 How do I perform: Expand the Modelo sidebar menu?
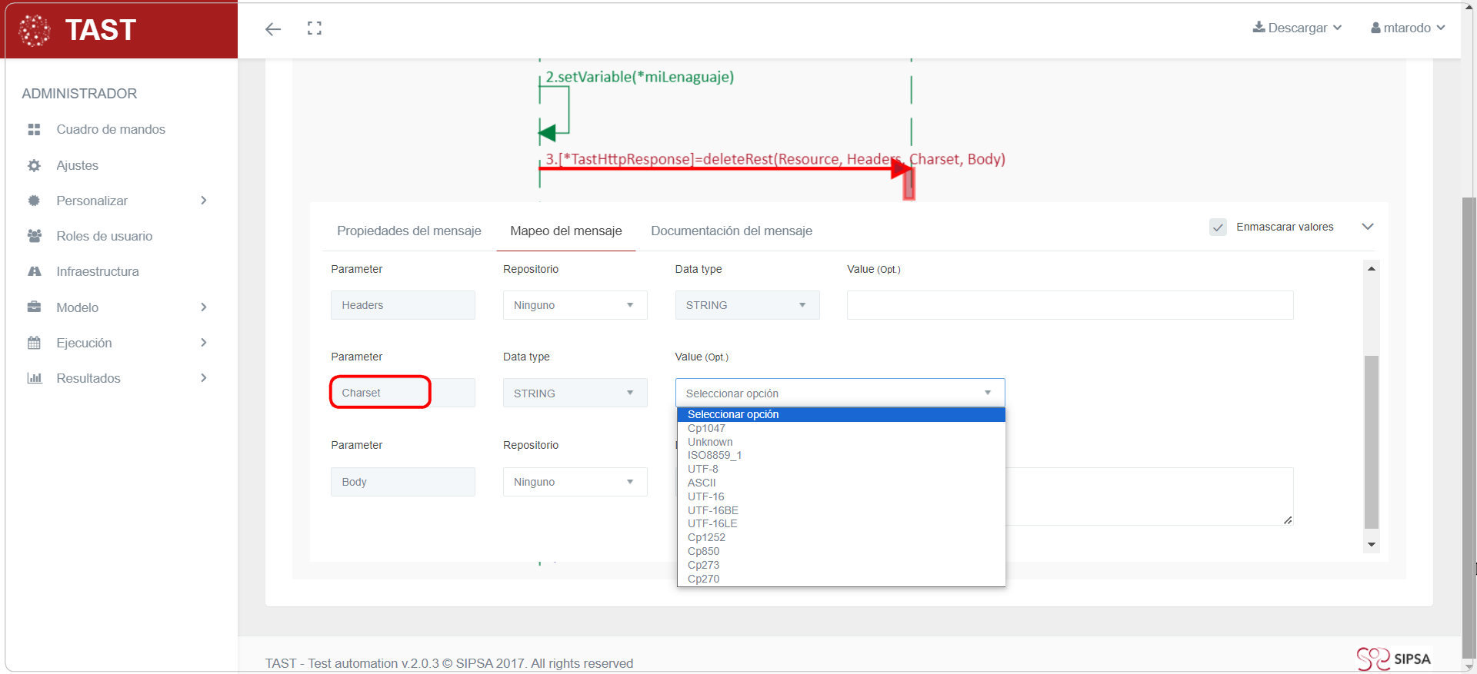[115, 307]
